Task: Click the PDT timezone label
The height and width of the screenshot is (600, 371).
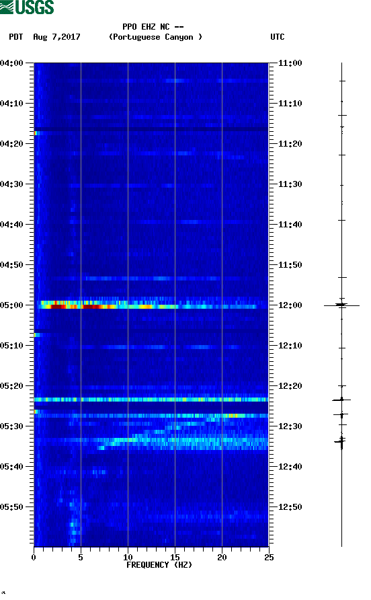Action: click(15, 37)
